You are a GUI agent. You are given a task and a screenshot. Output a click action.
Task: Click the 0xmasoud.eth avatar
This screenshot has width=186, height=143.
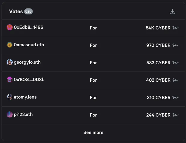[10, 45]
